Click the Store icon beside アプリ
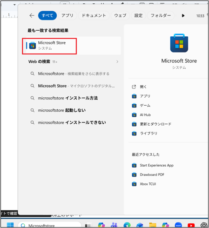Screen dimensions: 209x228 (134, 96)
